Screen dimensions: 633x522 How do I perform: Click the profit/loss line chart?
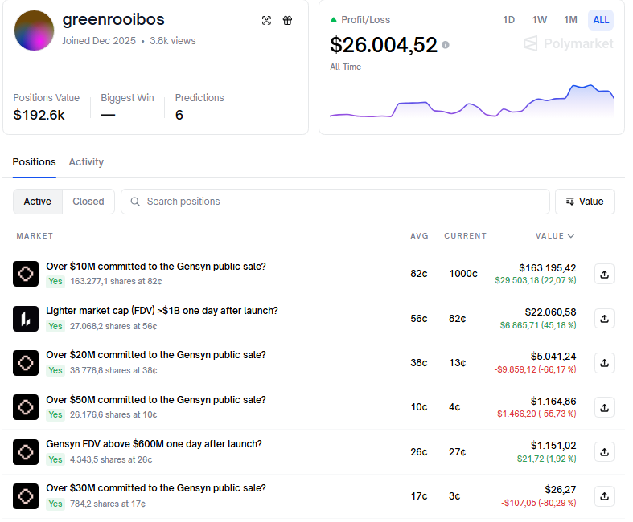tap(471, 100)
